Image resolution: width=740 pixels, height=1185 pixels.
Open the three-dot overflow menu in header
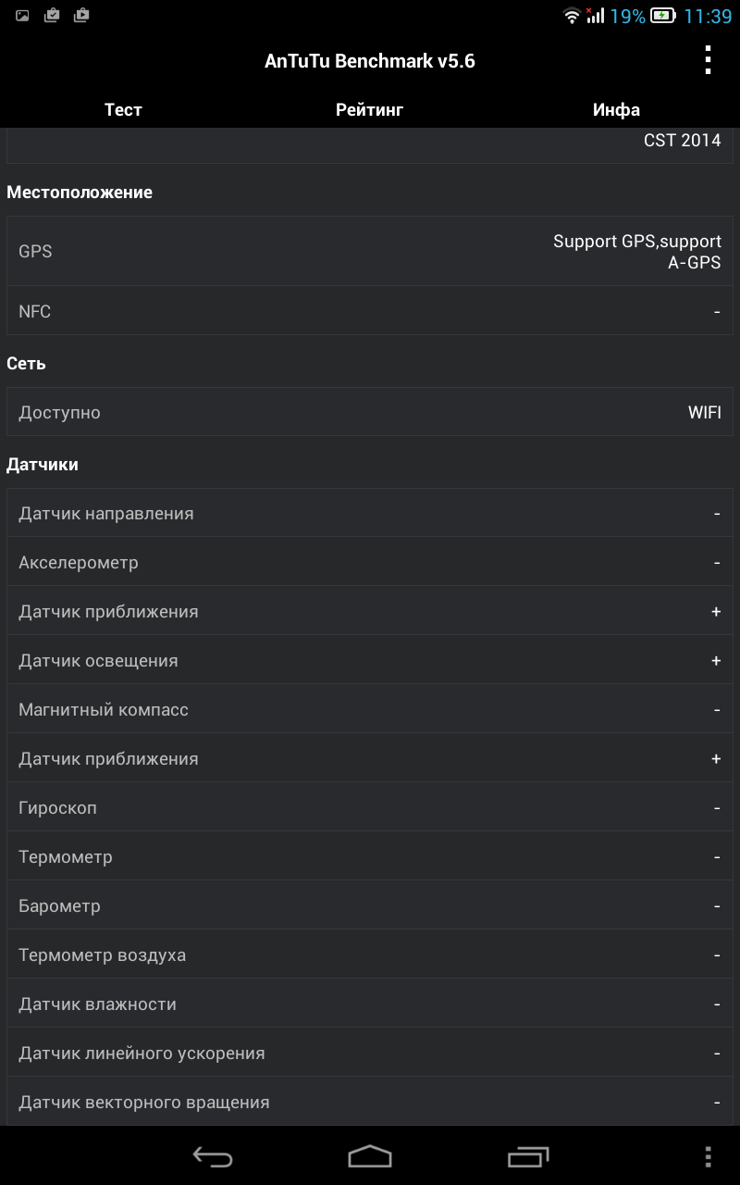point(708,60)
